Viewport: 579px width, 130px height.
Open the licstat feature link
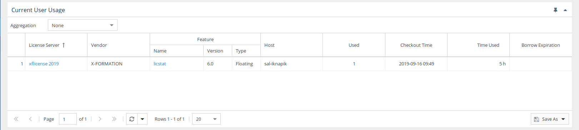coord(160,64)
